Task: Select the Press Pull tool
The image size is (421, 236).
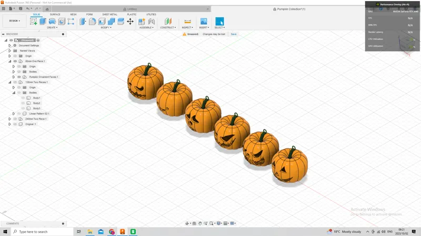Action: tap(83, 22)
